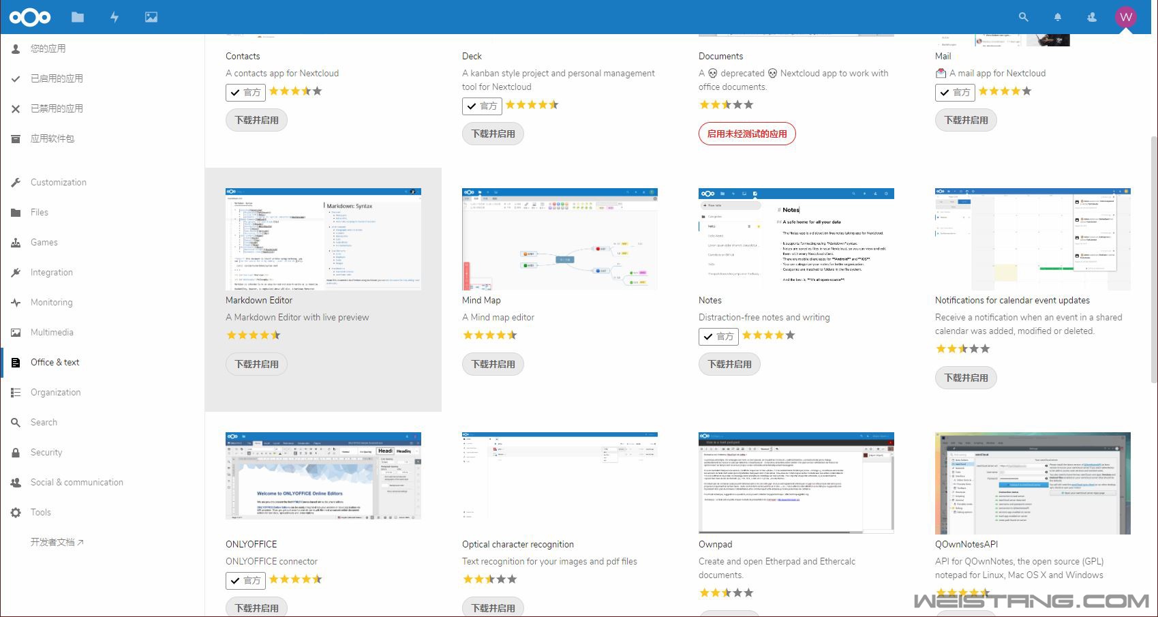Open the notifications bell icon

click(1057, 17)
